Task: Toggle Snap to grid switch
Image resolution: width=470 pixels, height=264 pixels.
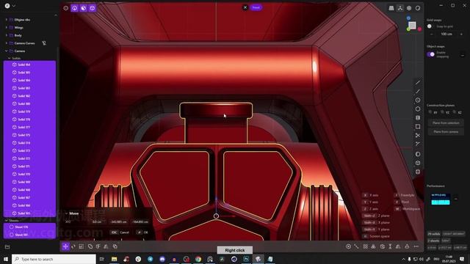Action: tap(431, 26)
